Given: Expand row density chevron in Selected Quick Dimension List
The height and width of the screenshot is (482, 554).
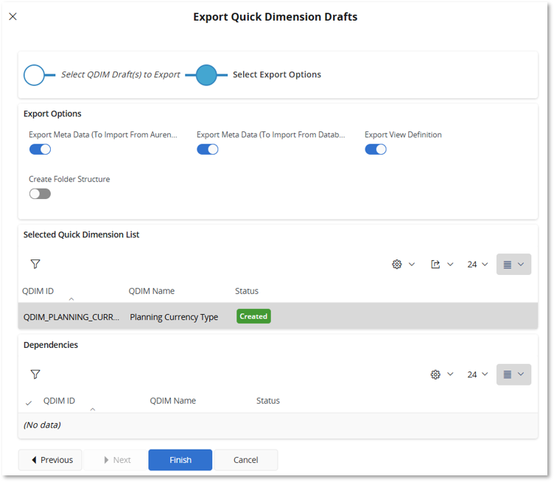Looking at the screenshot, I should tap(521, 265).
